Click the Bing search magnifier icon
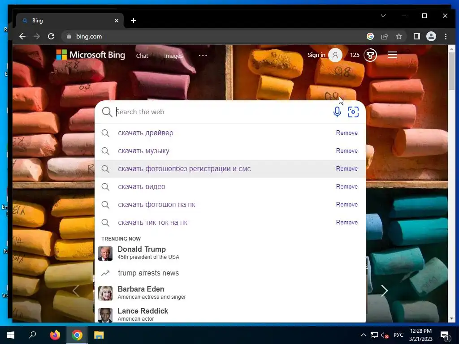The image size is (459, 344). coord(107,112)
